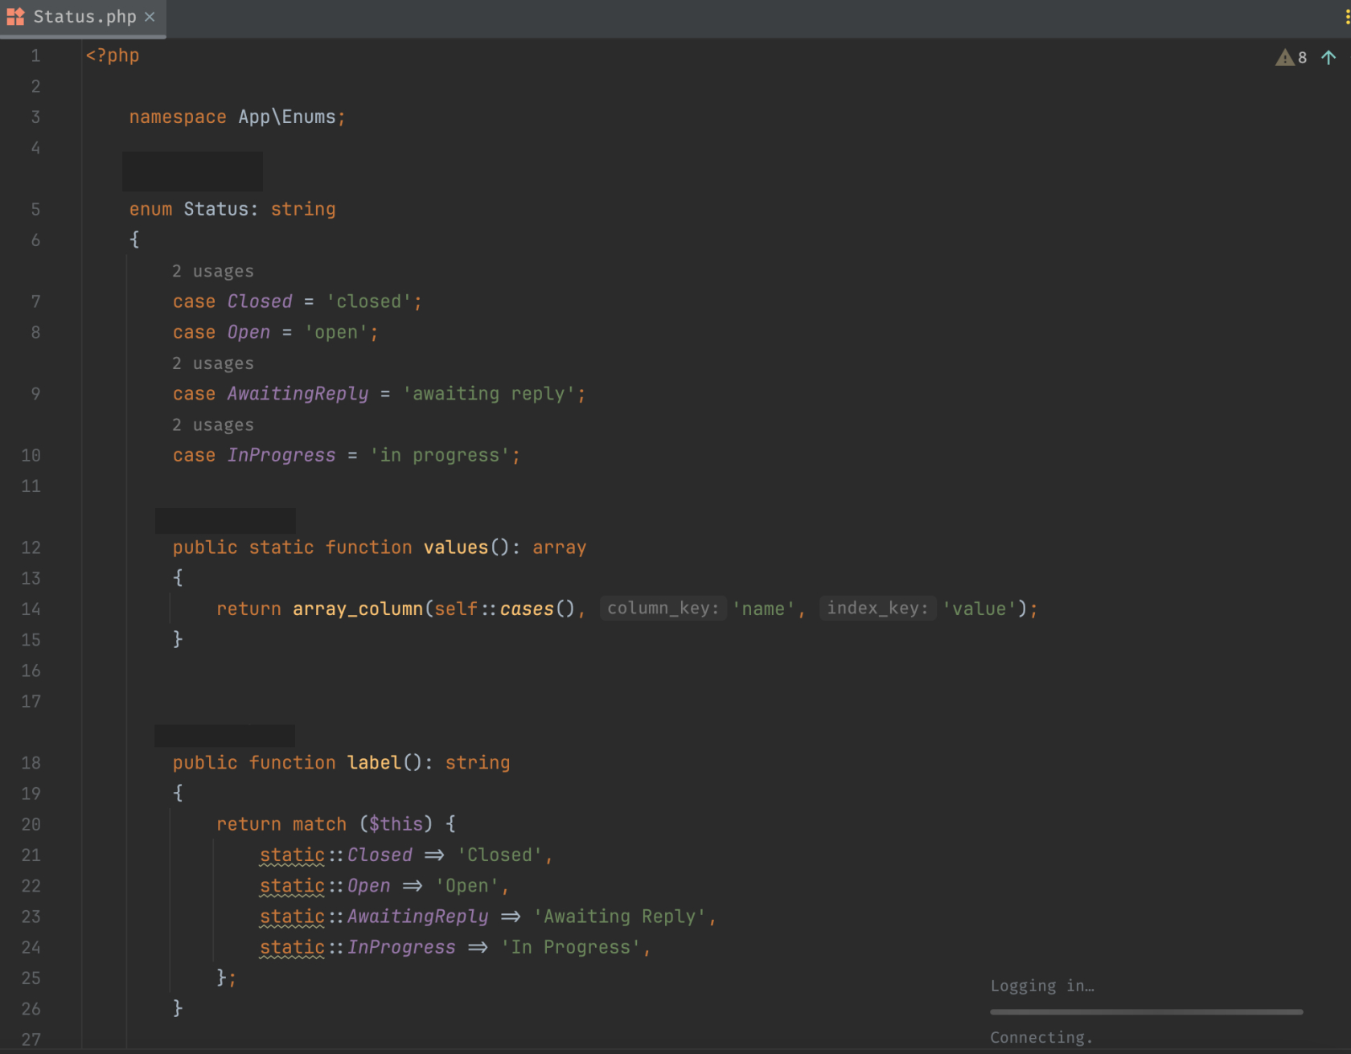Click the Logging in progress bar
Image resolution: width=1351 pixels, height=1054 pixels.
tap(1146, 1012)
